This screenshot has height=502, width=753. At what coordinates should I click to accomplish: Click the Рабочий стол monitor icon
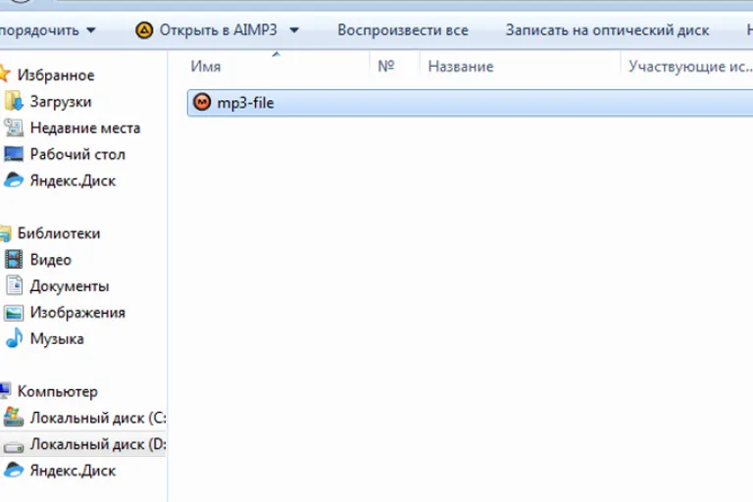point(14,154)
